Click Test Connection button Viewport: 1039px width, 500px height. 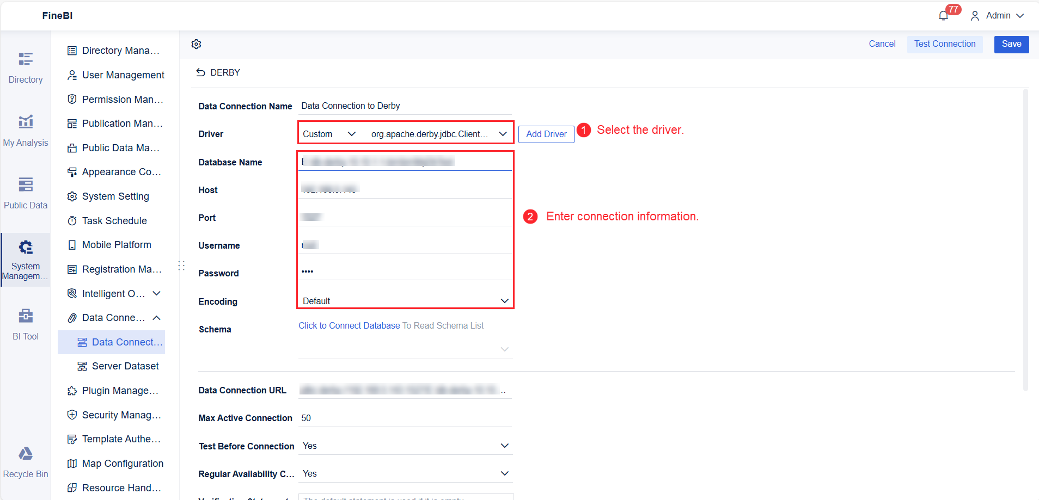945,44
